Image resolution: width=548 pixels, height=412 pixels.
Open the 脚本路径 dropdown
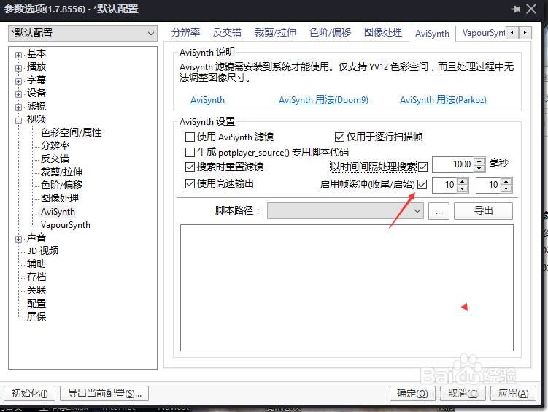click(x=345, y=211)
